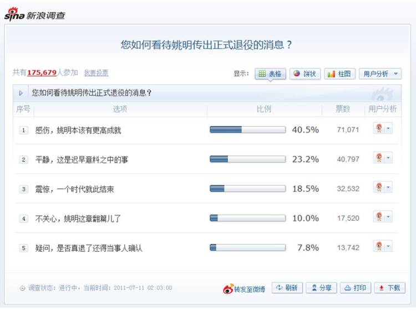This screenshot has width=416, height=311.
Task: Click the user analysis icon for option 1
Action: click(379, 129)
